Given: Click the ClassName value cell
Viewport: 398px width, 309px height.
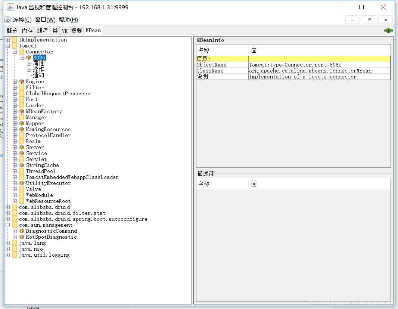Looking at the screenshot, I should coord(319,71).
